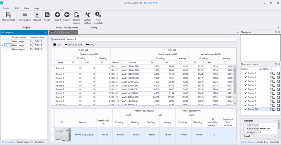Click the Close project icon
The image size is (281, 145).
tap(47, 15)
